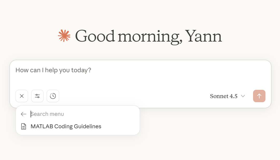Click the "4.5" version number in the model label

pos(233,96)
